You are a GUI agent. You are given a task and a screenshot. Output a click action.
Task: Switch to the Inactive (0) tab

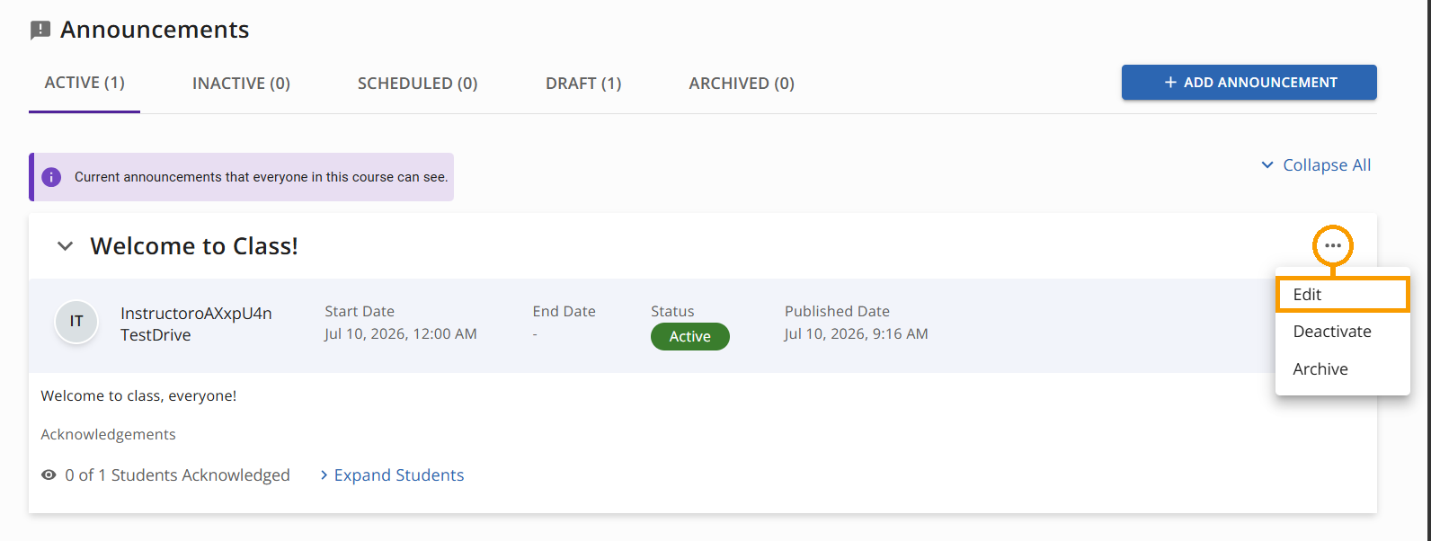coord(241,84)
